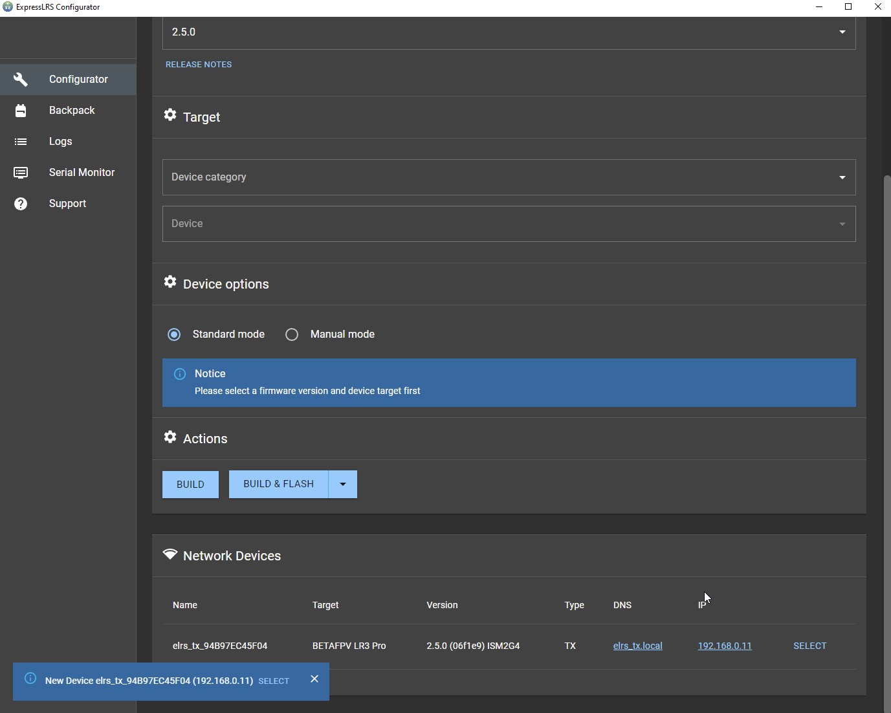Screen dimensions: 891x713
Task: Click the Wi-Fi icon next to Network Devices
Action: point(170,554)
